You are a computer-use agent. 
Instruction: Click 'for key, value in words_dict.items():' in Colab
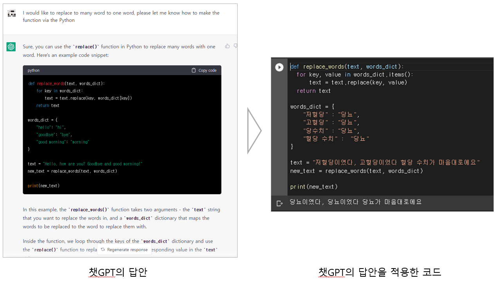355,74
